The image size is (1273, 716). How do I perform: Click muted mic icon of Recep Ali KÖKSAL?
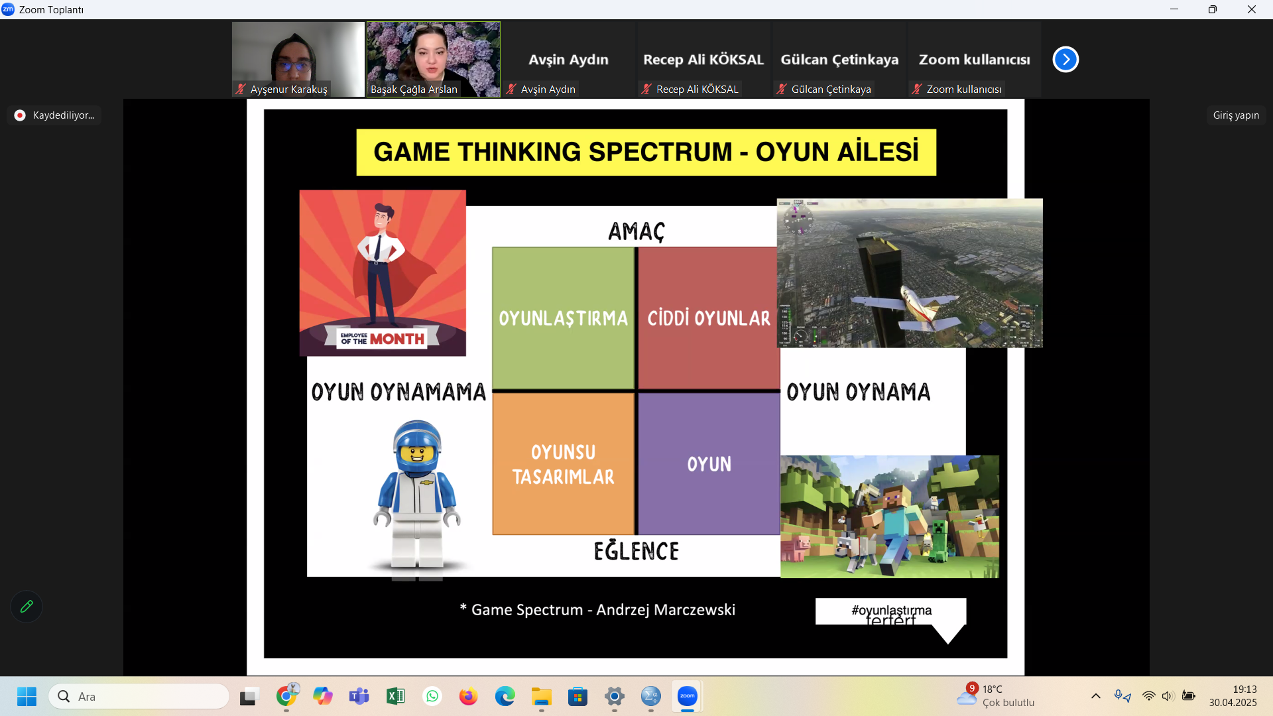tap(646, 89)
